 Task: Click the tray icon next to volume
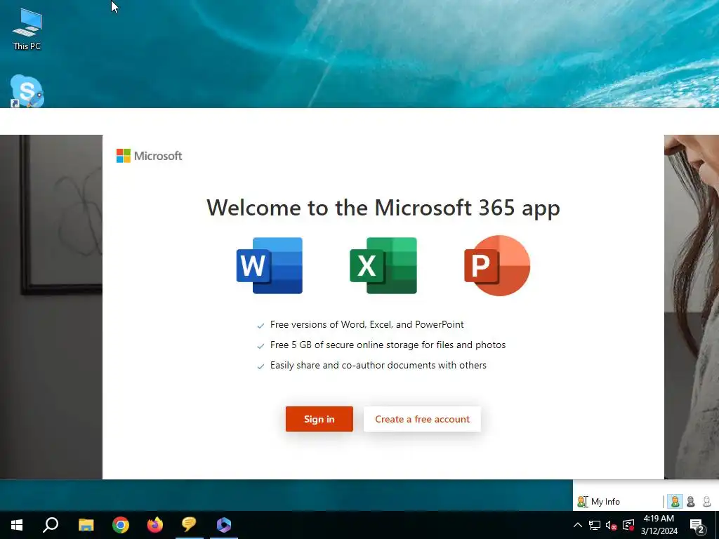click(628, 525)
